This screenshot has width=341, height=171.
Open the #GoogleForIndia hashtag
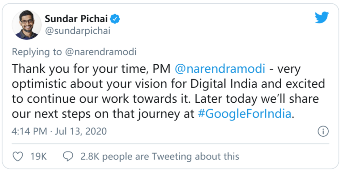244,114
